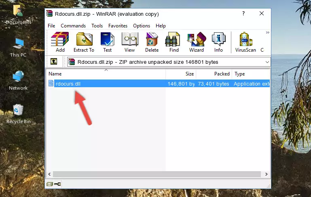
Task: Show archive Info
Action: (218, 42)
